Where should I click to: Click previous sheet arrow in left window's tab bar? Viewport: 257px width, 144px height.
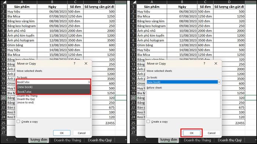[7, 140]
